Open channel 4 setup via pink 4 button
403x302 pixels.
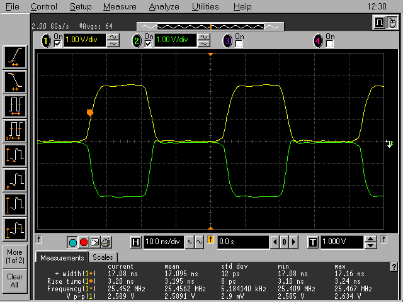pyautogui.click(x=318, y=41)
